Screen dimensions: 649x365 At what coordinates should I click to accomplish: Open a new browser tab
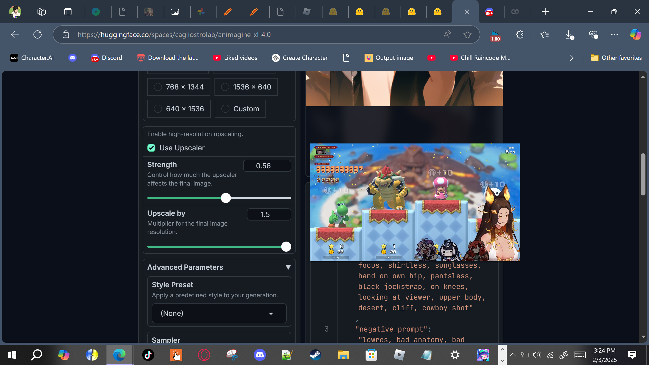point(545,12)
